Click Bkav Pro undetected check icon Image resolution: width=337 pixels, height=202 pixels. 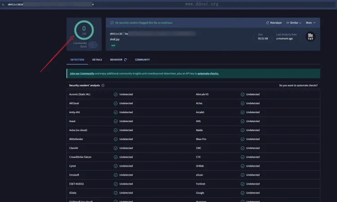[243, 139]
